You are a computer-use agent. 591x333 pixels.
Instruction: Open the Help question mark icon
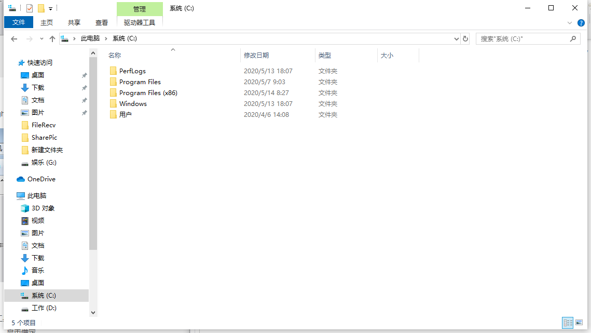pos(581,23)
